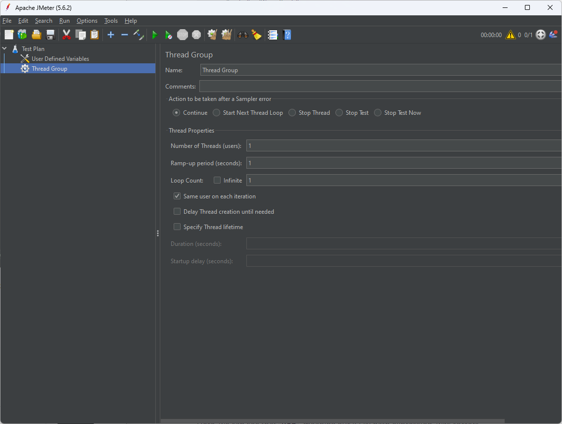The height and width of the screenshot is (424, 562).
Task: Click the Clear All double broom icon
Action: (227, 35)
